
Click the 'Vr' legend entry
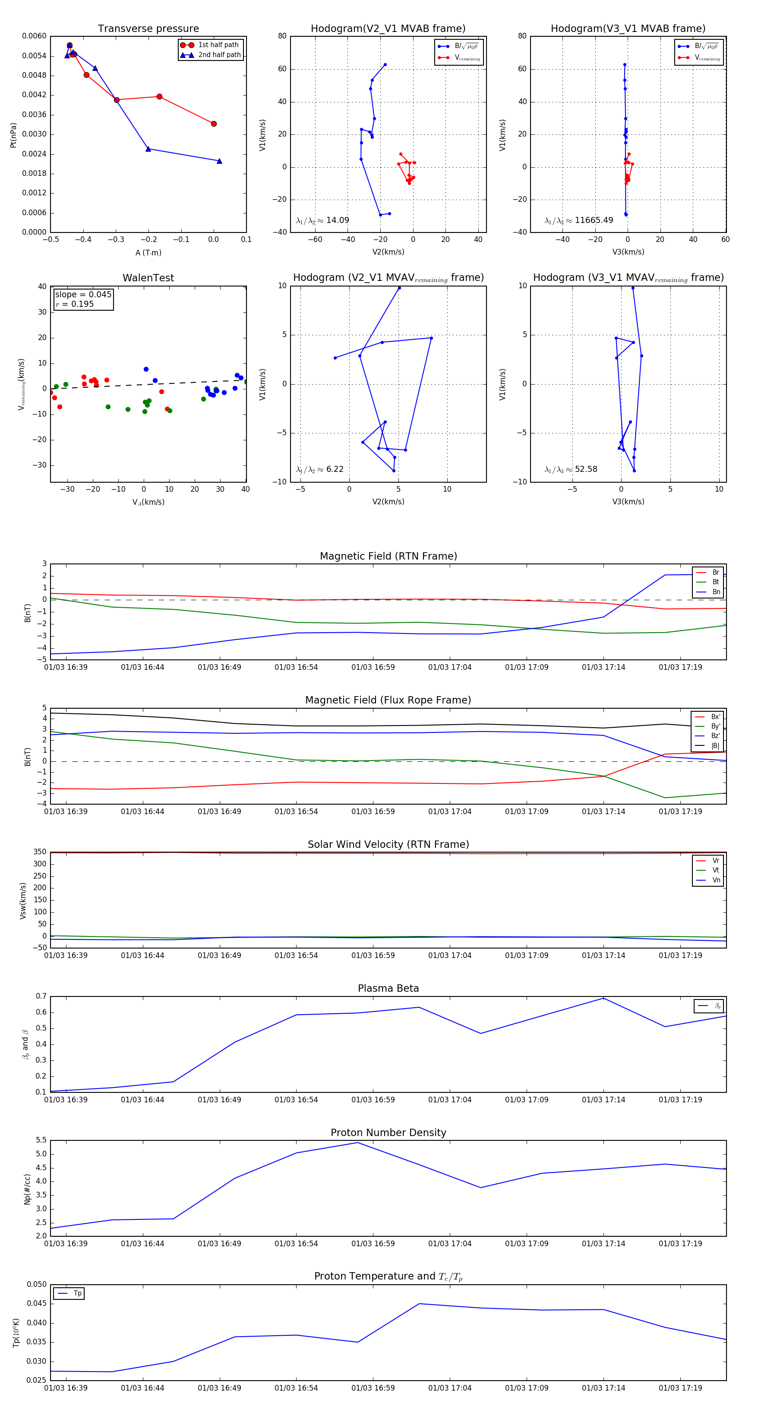(708, 861)
